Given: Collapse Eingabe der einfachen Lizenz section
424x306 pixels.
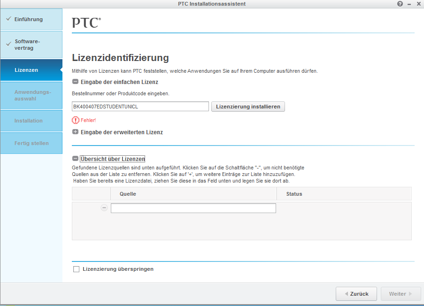Looking at the screenshot, I should coord(76,82).
